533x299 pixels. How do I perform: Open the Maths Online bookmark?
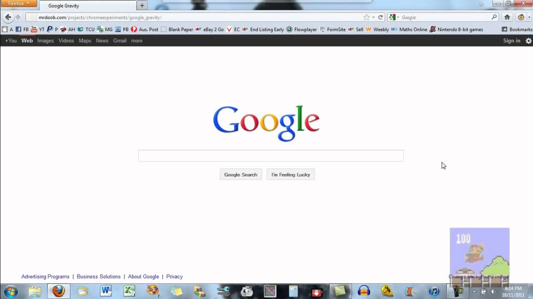pyautogui.click(x=409, y=29)
